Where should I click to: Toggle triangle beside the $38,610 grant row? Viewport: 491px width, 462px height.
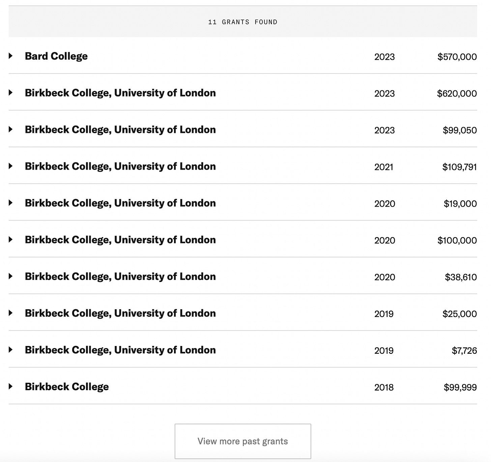[11, 277]
